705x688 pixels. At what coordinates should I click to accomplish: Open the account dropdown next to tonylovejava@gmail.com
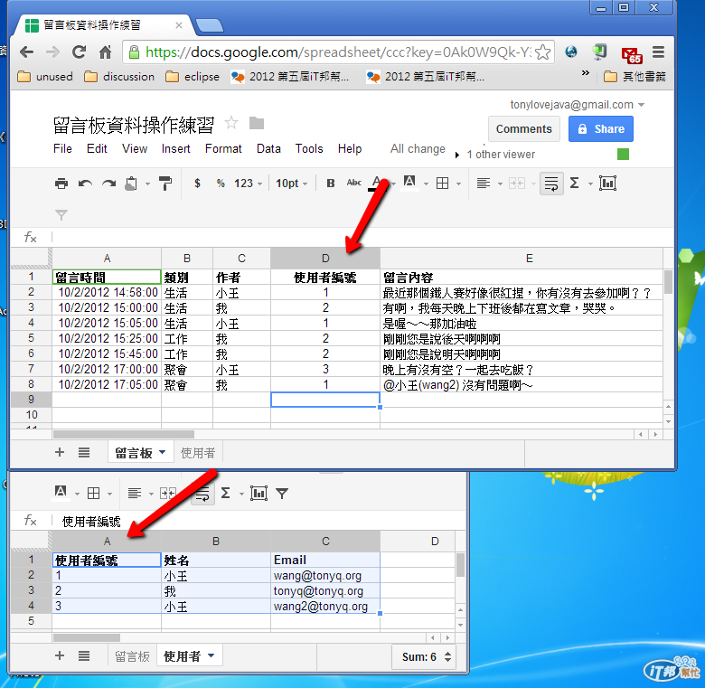(x=641, y=105)
